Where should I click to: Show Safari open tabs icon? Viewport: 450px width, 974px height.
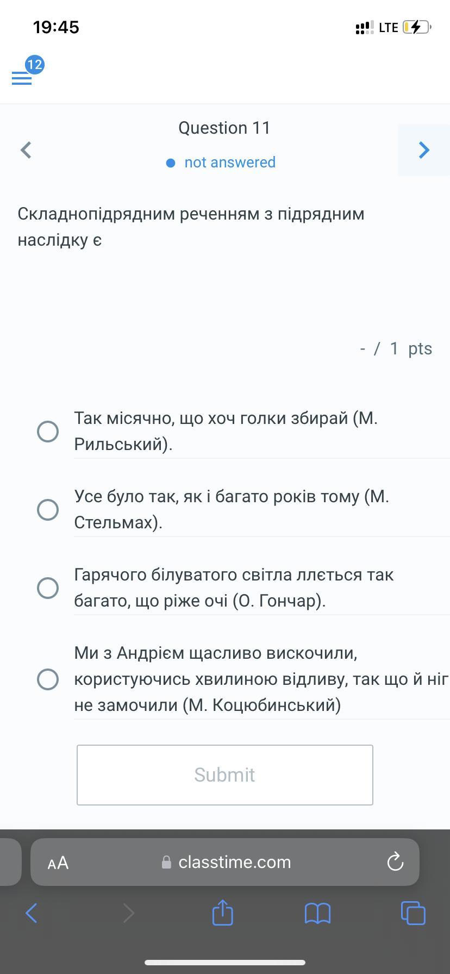pos(413,913)
